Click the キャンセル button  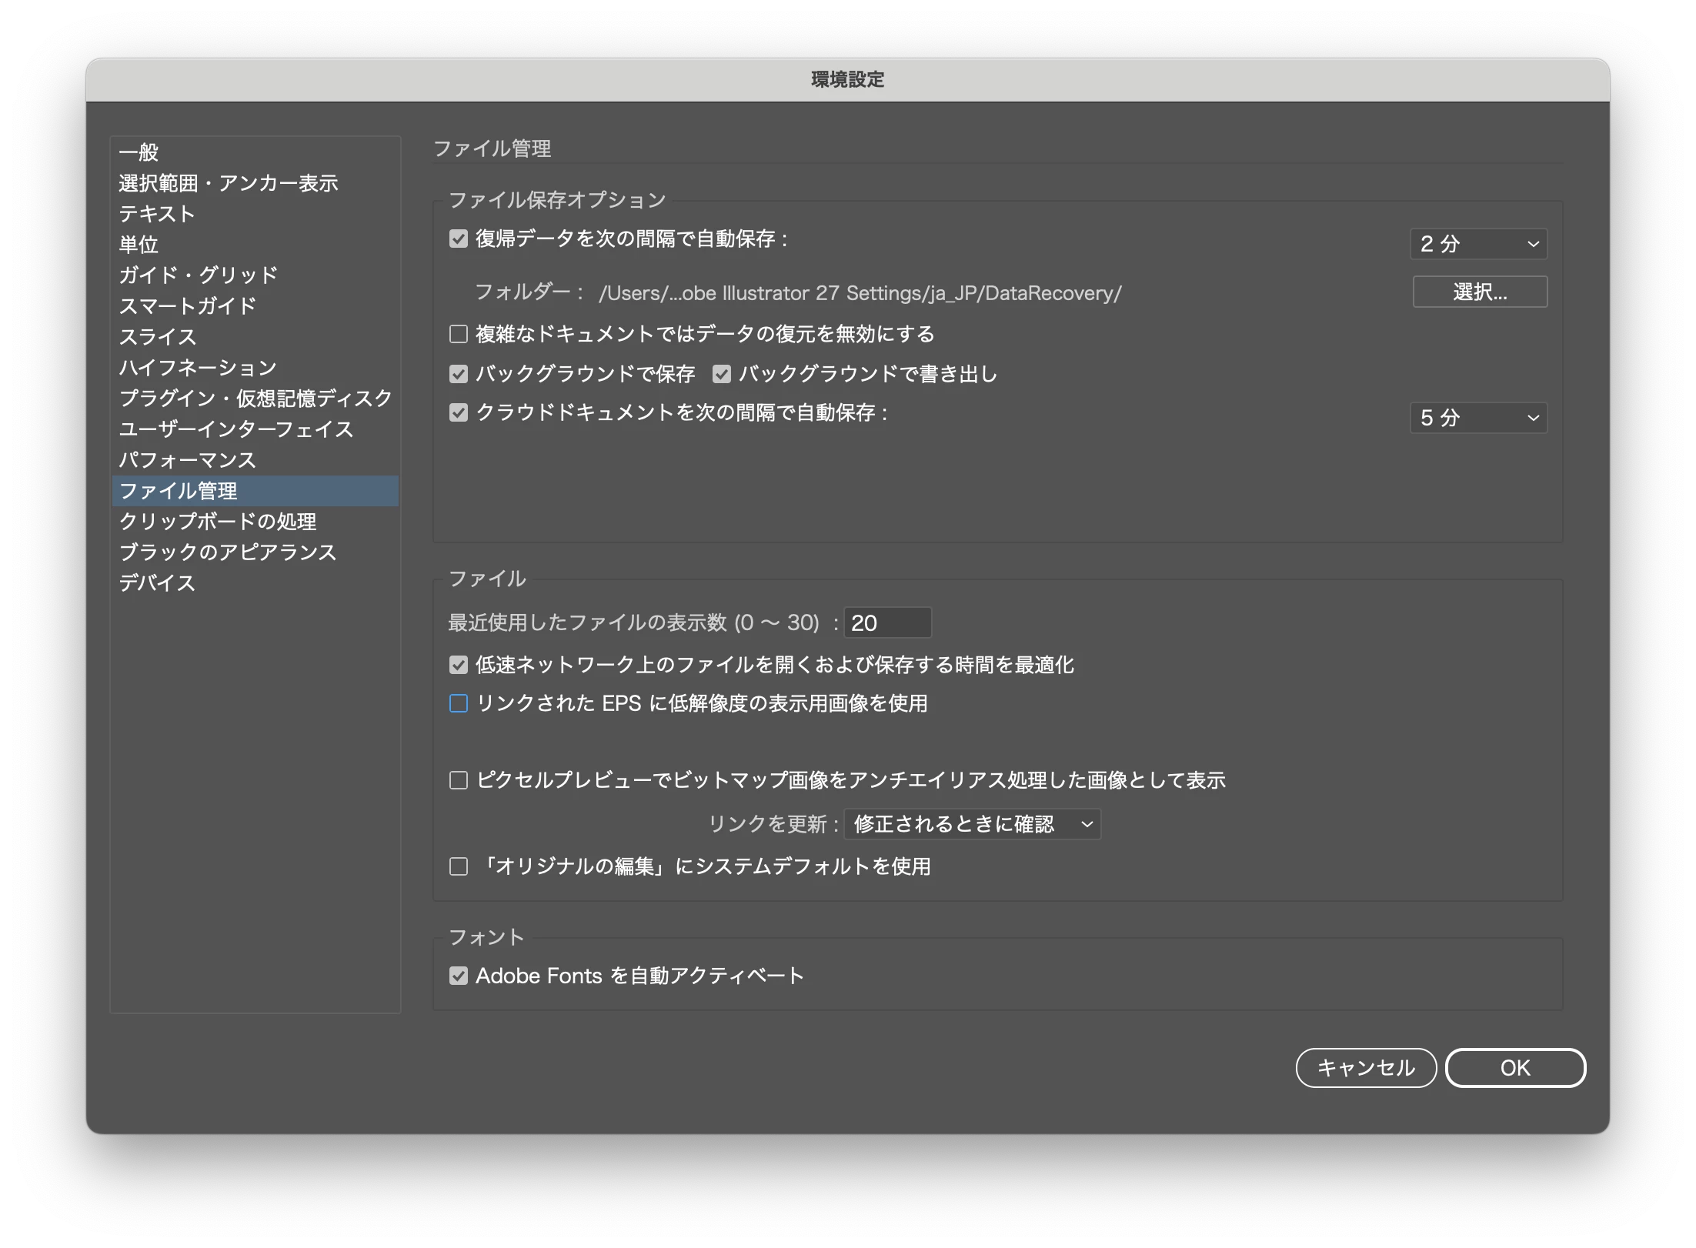coord(1365,1068)
